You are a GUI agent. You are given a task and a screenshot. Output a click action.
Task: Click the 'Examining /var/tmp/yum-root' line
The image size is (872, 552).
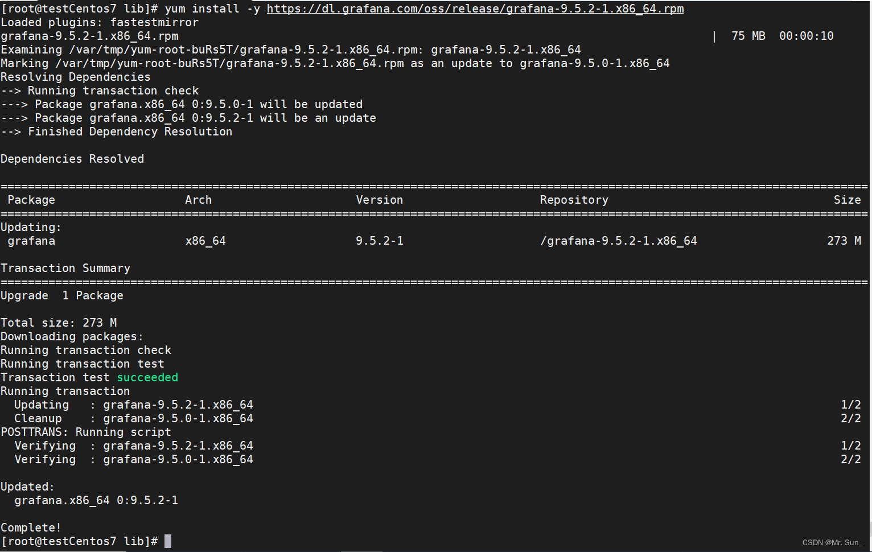click(291, 50)
